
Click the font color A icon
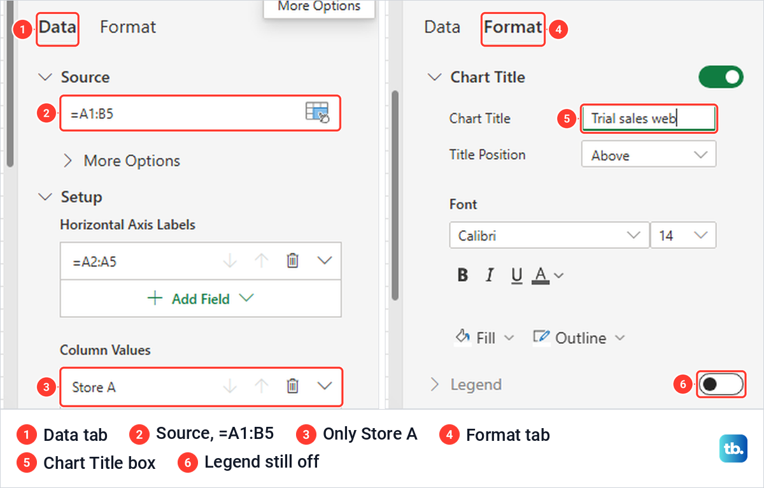tap(541, 275)
